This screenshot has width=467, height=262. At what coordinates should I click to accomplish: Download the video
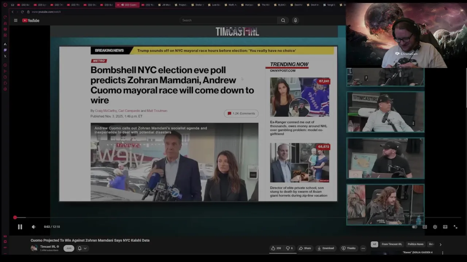pyautogui.click(x=326, y=248)
